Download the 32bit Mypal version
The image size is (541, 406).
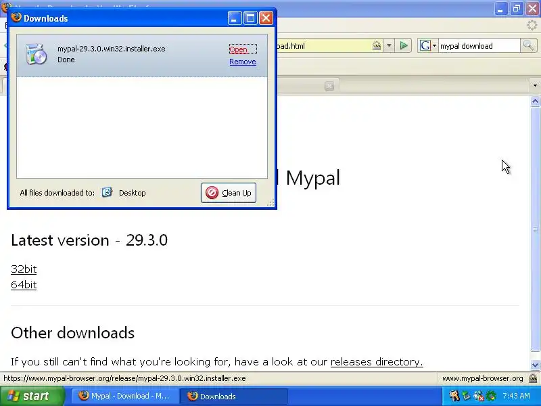pos(24,269)
